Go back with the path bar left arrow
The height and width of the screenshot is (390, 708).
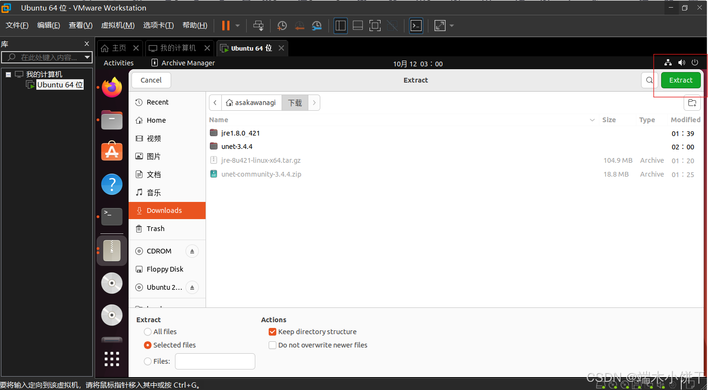[215, 103]
